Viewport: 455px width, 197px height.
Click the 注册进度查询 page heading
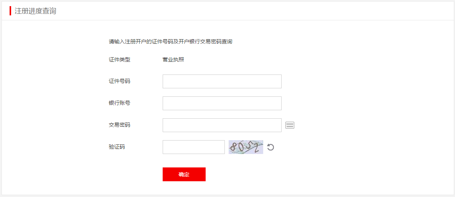coord(35,11)
